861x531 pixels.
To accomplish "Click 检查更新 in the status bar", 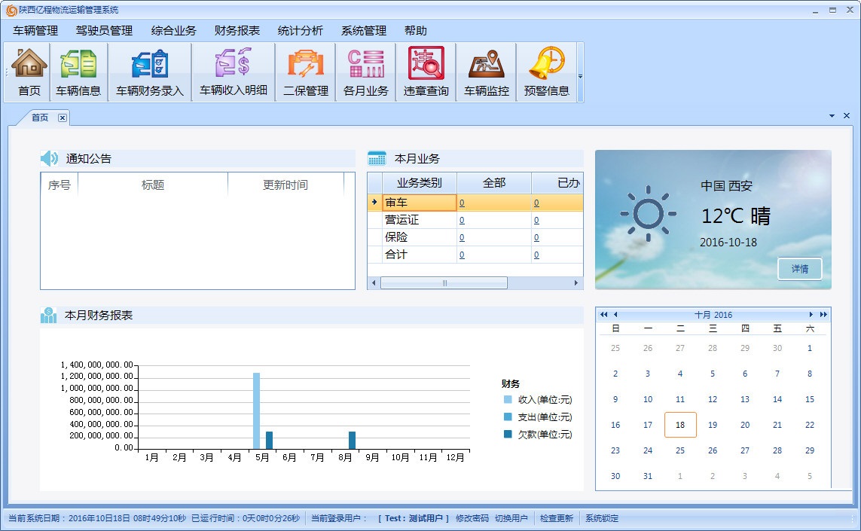I will click(556, 518).
